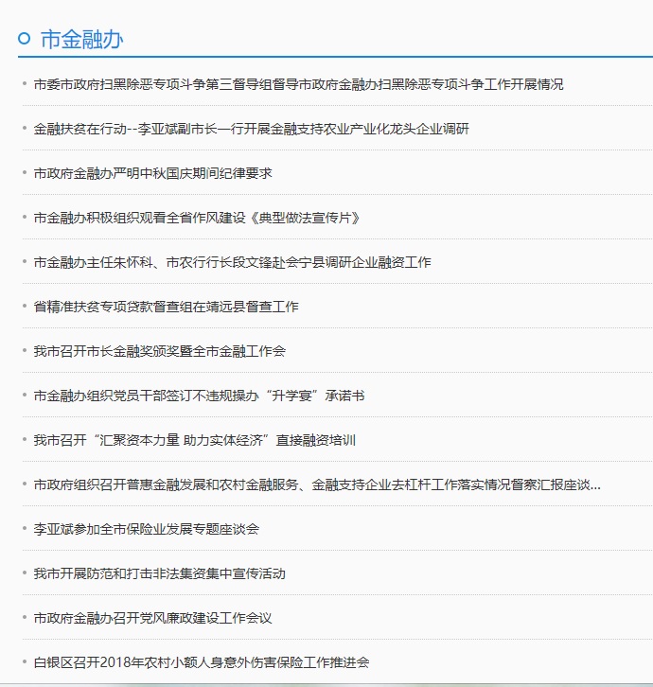653x687 pixels.
Task: Open “汇聚资本力量 助力实体经济” training article
Action: click(x=194, y=440)
